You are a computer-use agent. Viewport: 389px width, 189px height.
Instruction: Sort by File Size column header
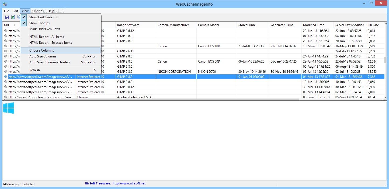375,25
